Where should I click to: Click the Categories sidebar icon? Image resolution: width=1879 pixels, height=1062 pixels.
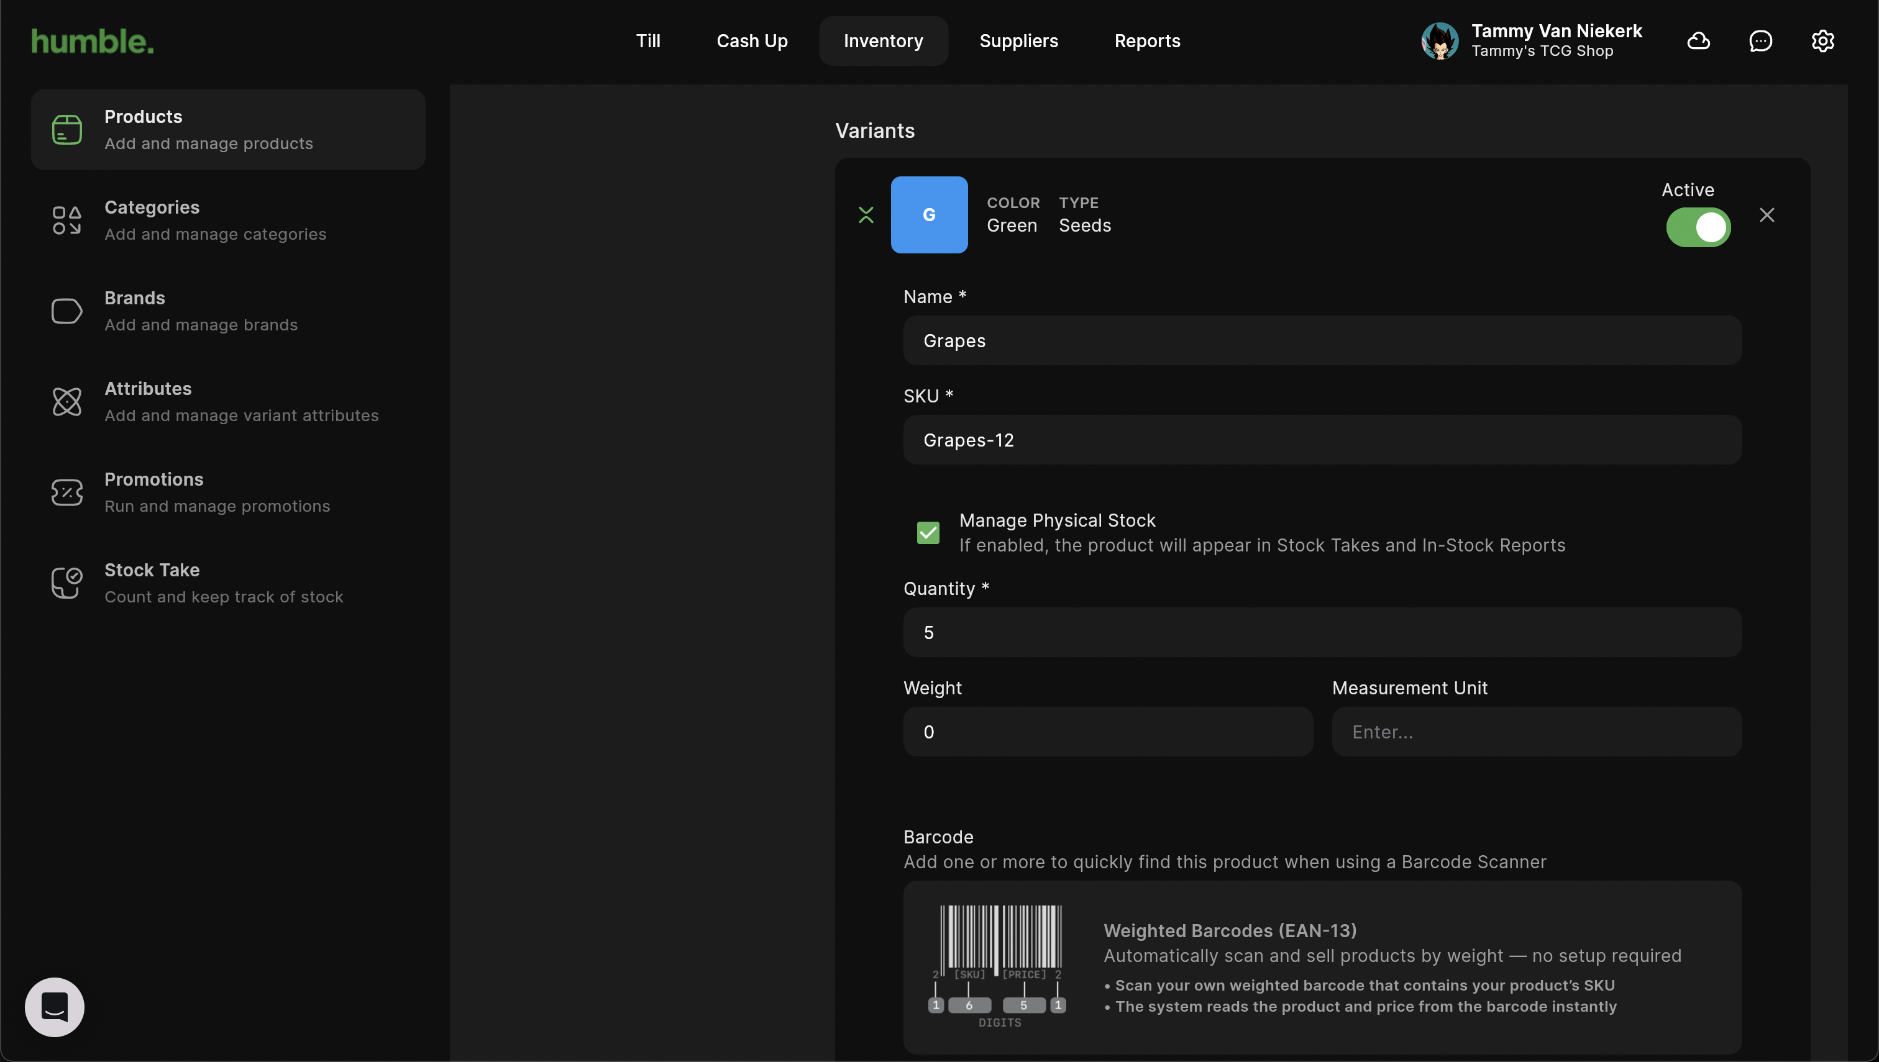click(x=66, y=220)
